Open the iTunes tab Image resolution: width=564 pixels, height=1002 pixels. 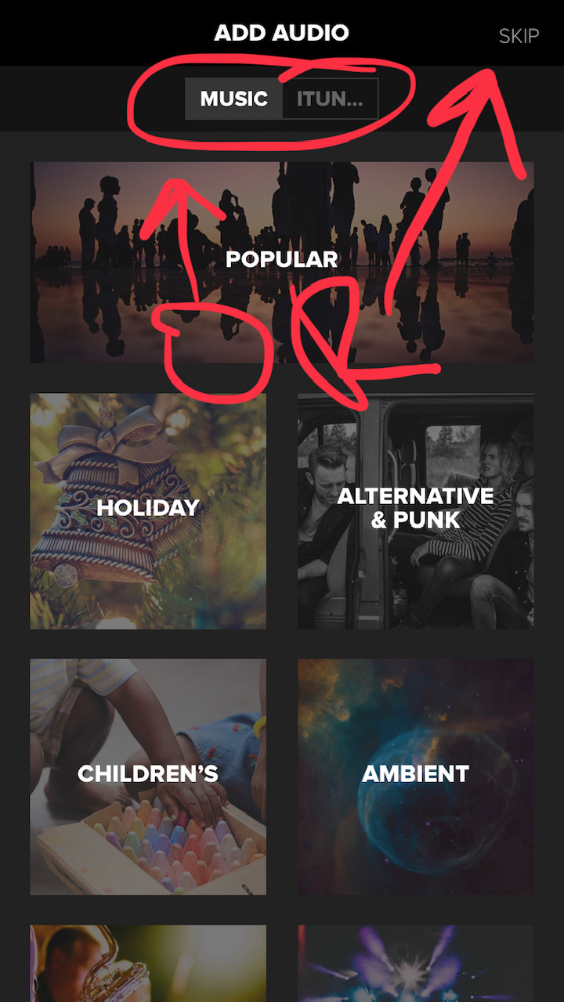pos(330,99)
